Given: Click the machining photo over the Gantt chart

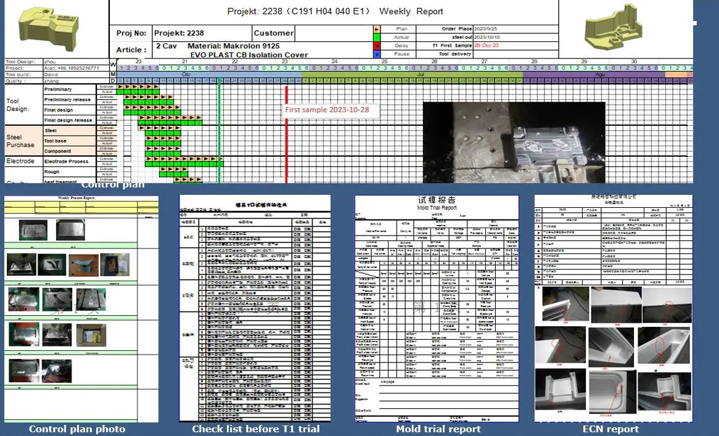Looking at the screenshot, I should point(514,142).
